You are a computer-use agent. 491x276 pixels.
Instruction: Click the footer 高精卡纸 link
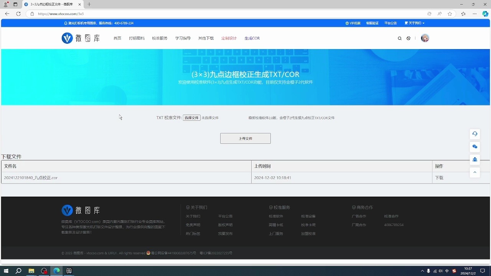(x=276, y=225)
